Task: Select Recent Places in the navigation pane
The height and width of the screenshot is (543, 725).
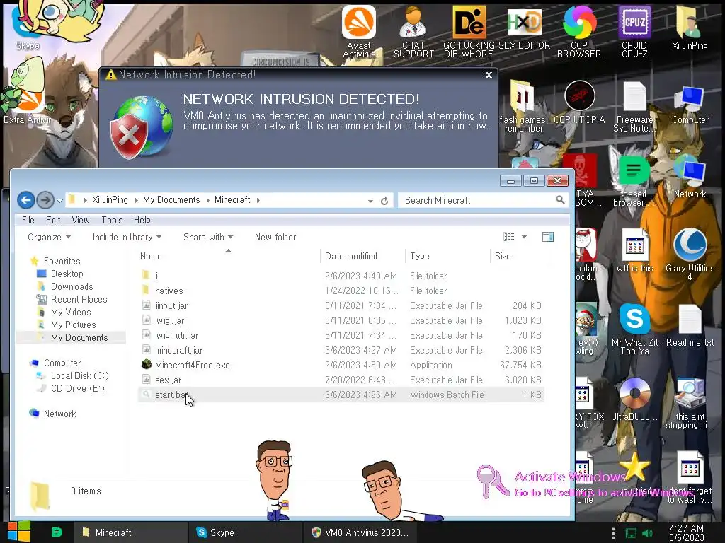Action: (x=79, y=299)
